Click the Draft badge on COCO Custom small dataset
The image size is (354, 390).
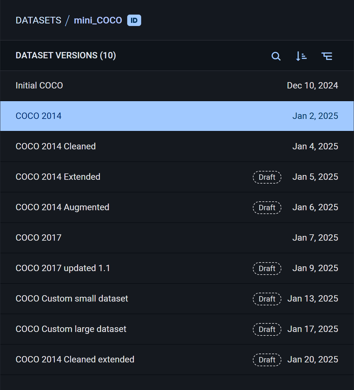click(267, 299)
